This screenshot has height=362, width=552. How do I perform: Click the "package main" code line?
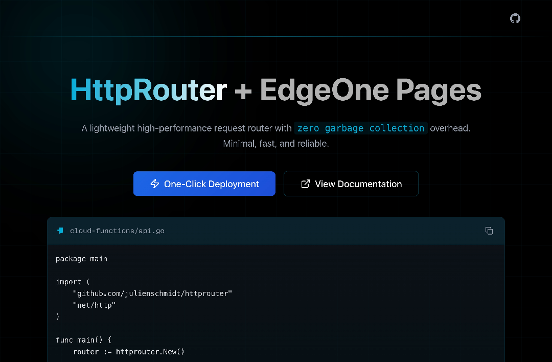tap(81, 259)
